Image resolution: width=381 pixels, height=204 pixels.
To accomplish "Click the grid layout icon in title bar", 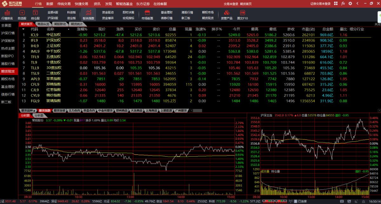I will tap(336, 3).
